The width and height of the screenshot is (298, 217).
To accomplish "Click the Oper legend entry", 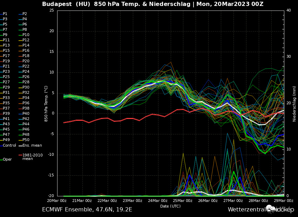I will point(7,159).
